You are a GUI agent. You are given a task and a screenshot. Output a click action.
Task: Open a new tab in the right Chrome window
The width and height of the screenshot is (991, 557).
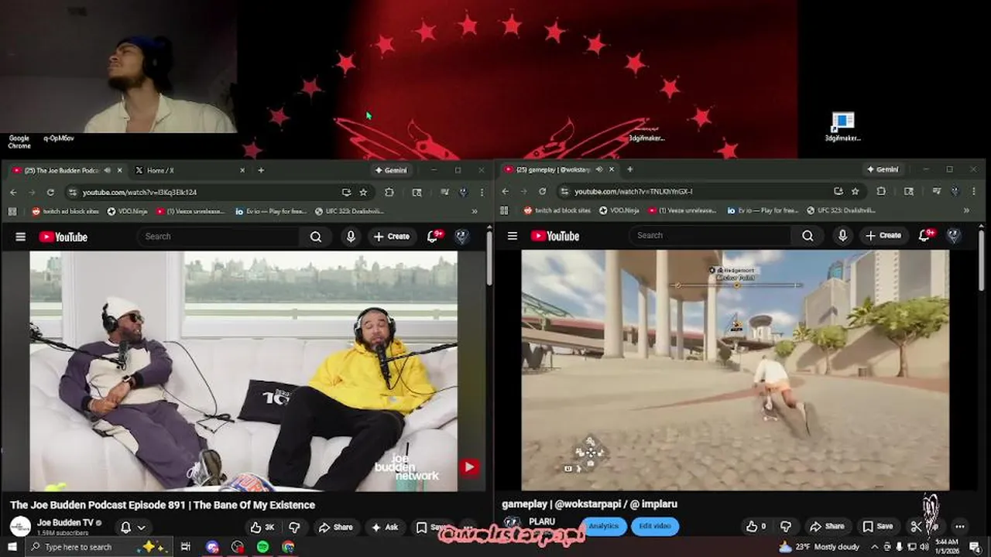tap(629, 169)
